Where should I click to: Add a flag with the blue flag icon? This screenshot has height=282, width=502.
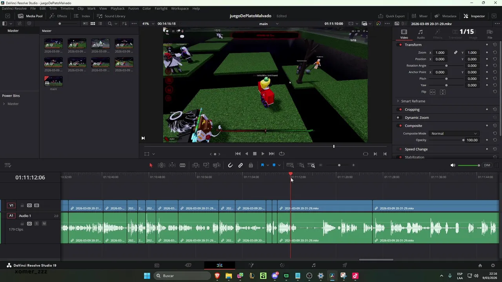(262, 165)
